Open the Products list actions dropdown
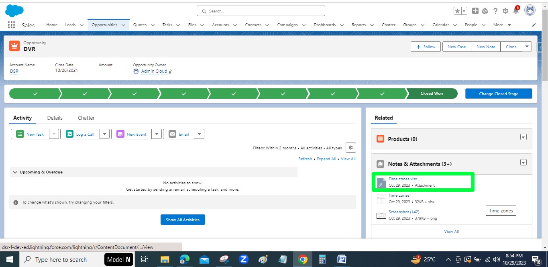Viewport: 548px width, 267px height. pos(523,137)
